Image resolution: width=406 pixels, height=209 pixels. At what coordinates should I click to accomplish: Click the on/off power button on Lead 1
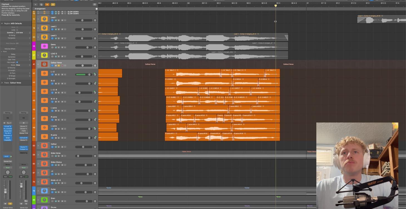point(52,20)
